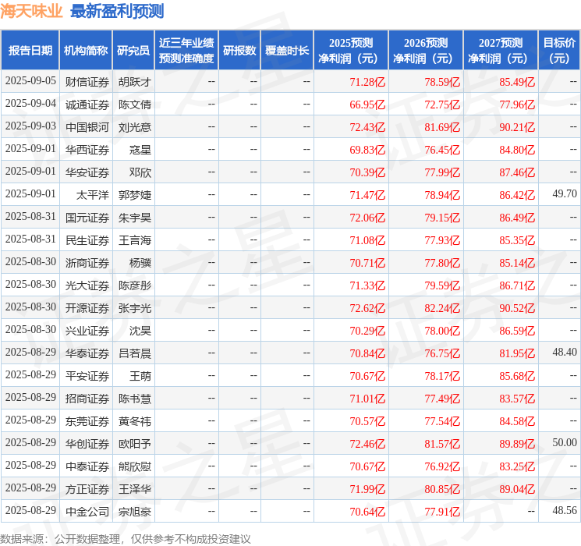Click the 目标价 column header

558,51
